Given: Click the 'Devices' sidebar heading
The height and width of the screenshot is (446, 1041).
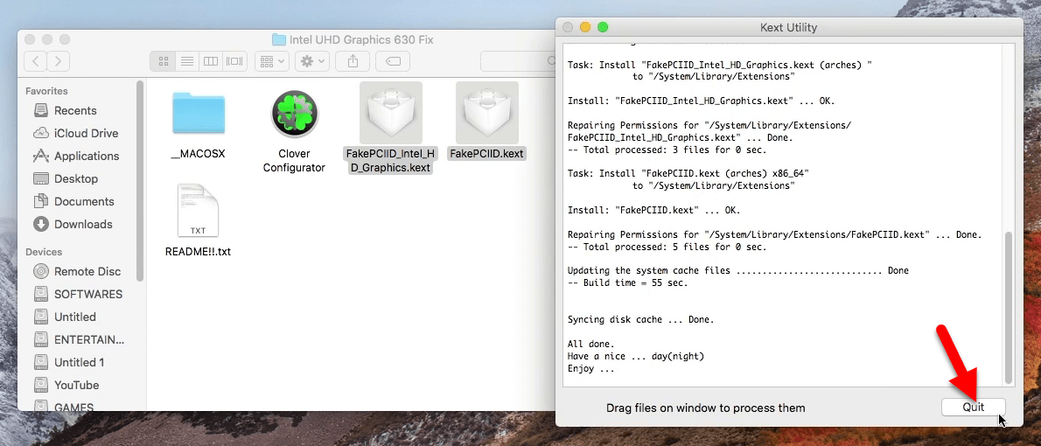Looking at the screenshot, I should [x=44, y=252].
